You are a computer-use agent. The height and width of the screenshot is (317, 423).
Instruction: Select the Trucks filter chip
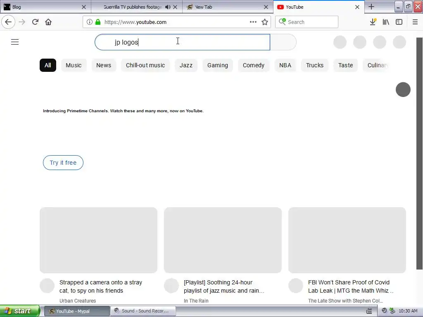(314, 65)
